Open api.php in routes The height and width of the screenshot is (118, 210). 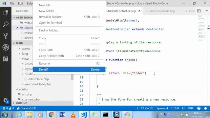27,94
